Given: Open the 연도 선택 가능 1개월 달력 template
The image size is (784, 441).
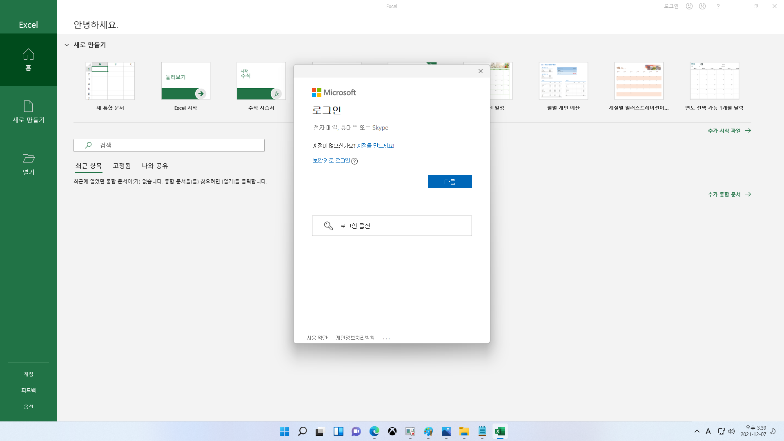Looking at the screenshot, I should click(715, 86).
